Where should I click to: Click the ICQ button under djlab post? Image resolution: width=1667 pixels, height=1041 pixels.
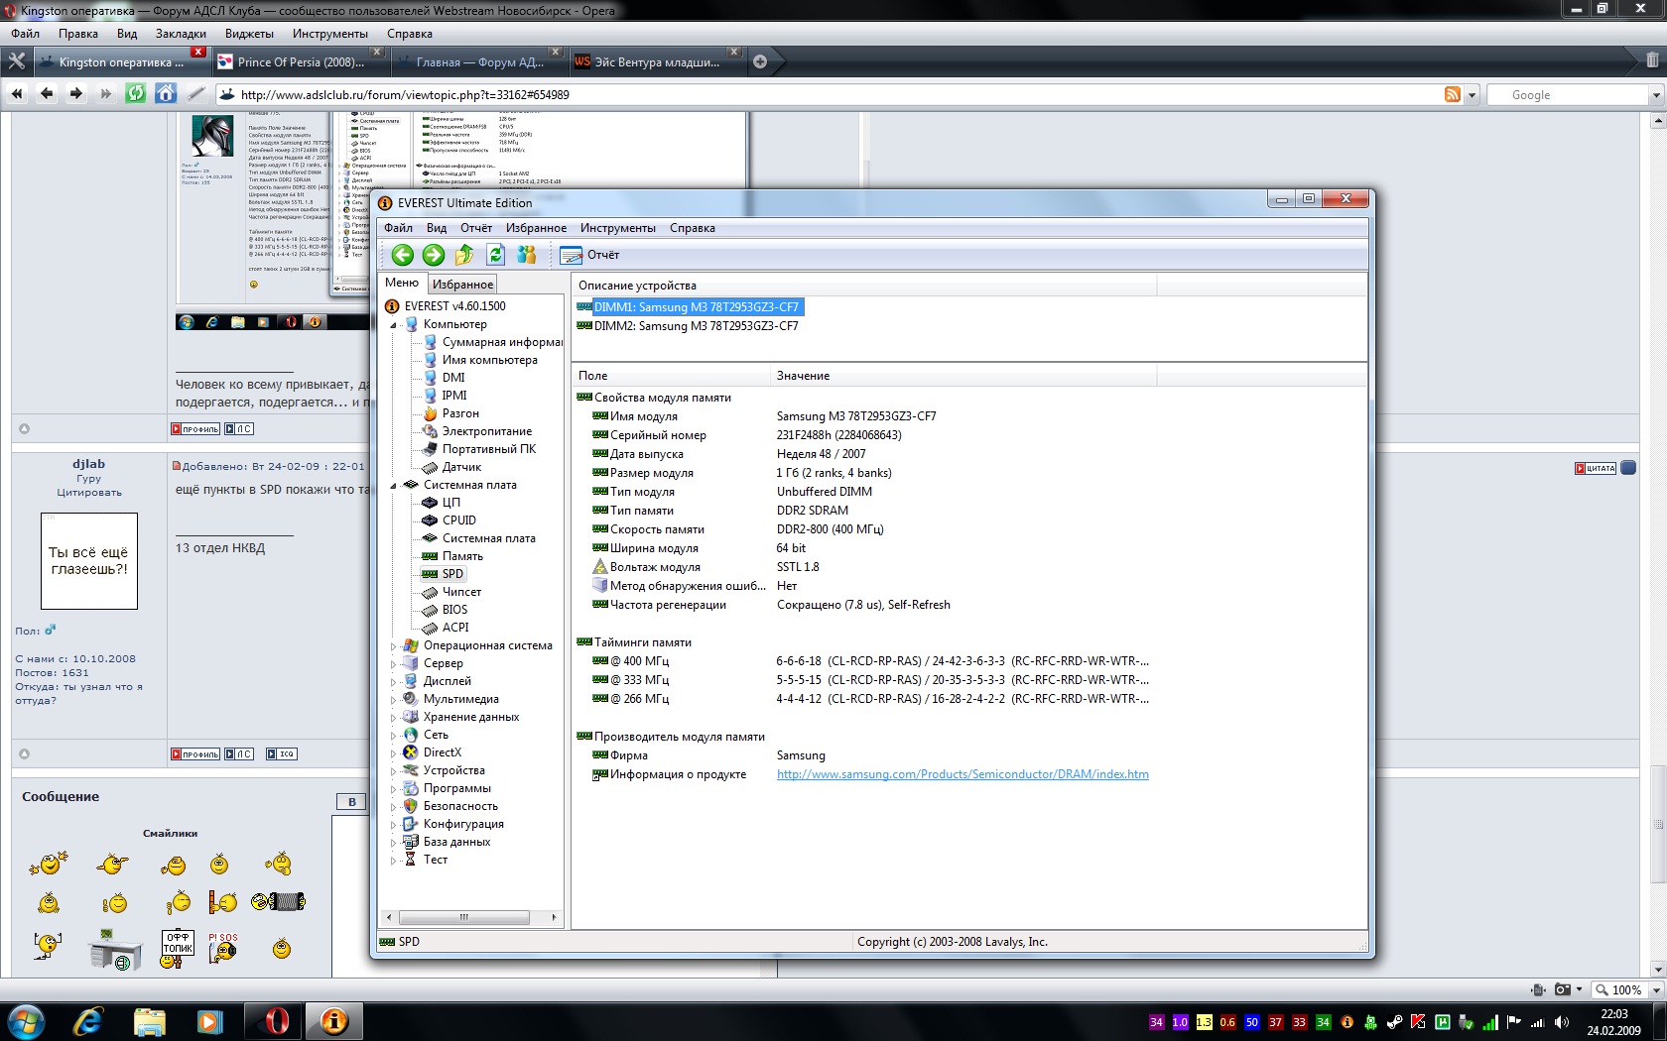point(282,754)
